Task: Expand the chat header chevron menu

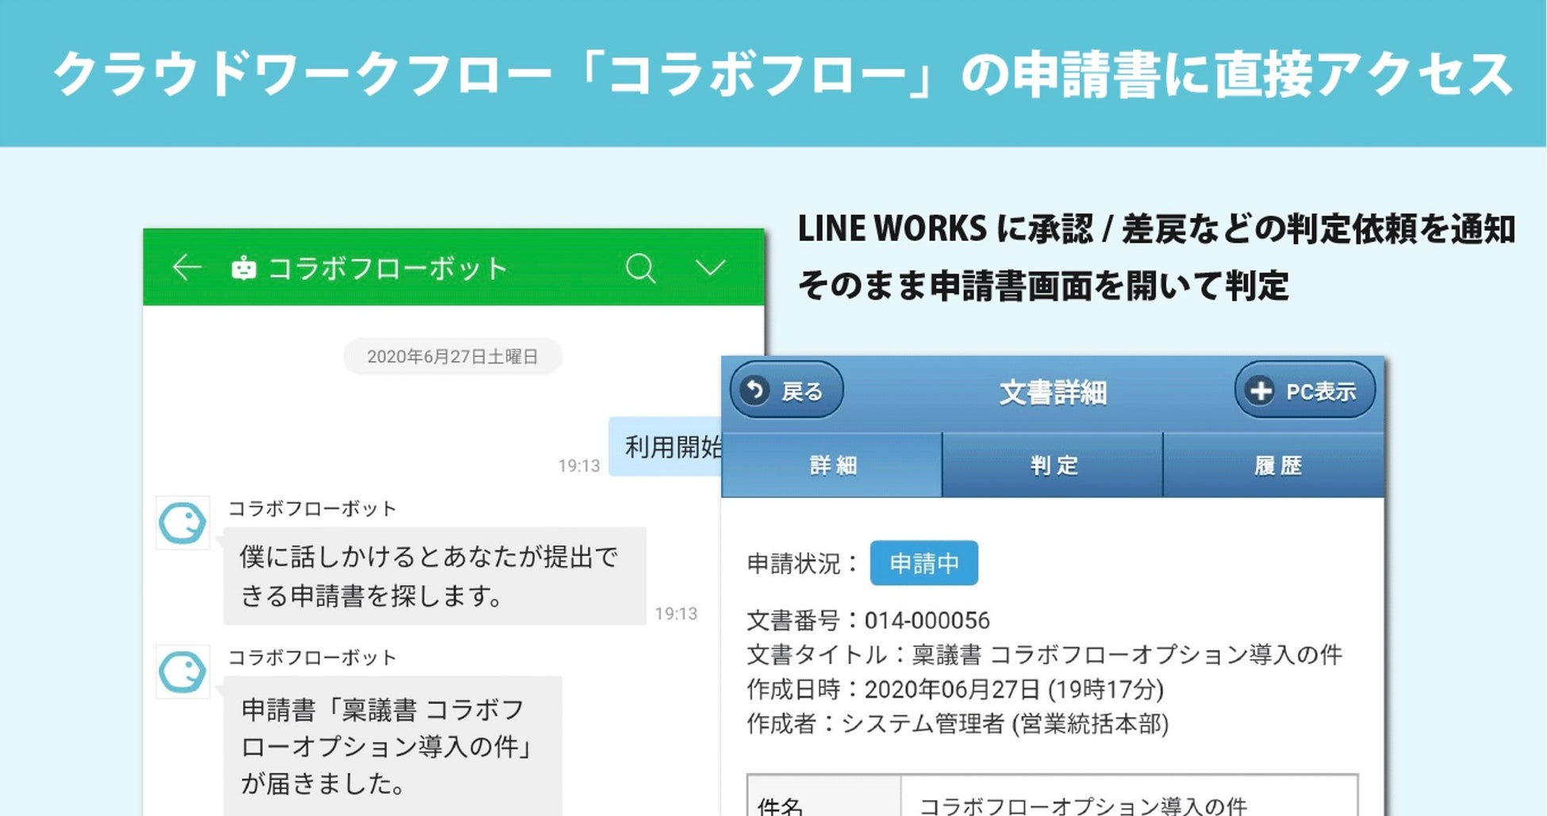Action: [x=710, y=268]
